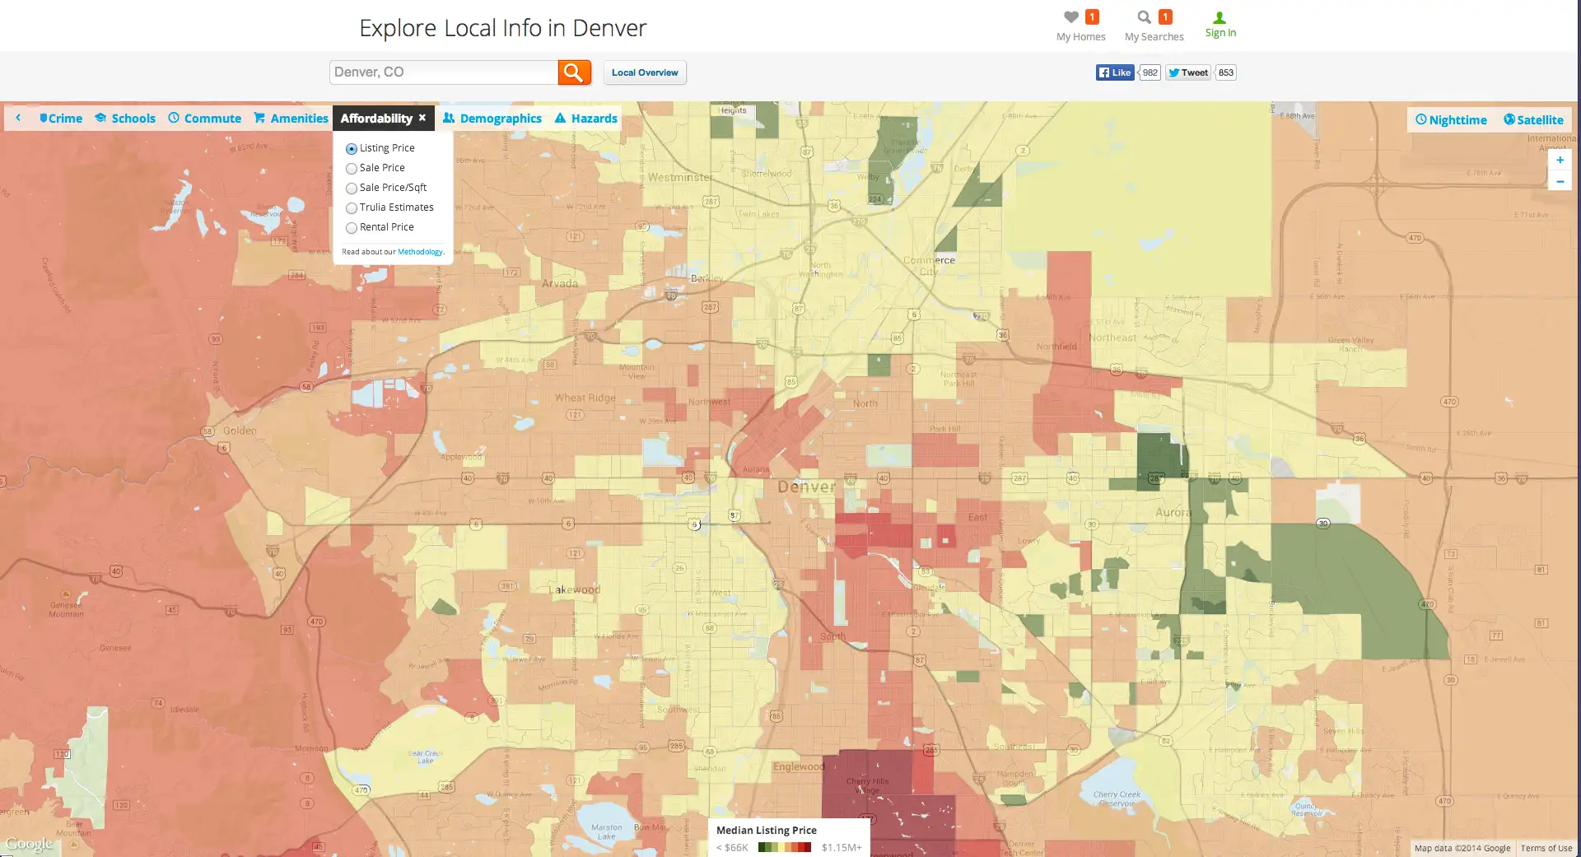Open the Hazards map layer tab
This screenshot has height=857, width=1581.
tap(585, 119)
